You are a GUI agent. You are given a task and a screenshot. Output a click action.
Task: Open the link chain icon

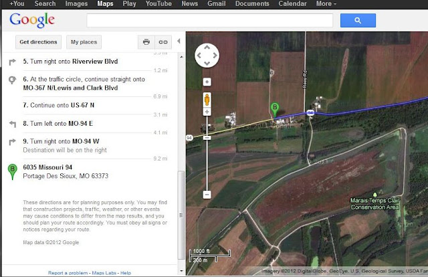coord(163,41)
